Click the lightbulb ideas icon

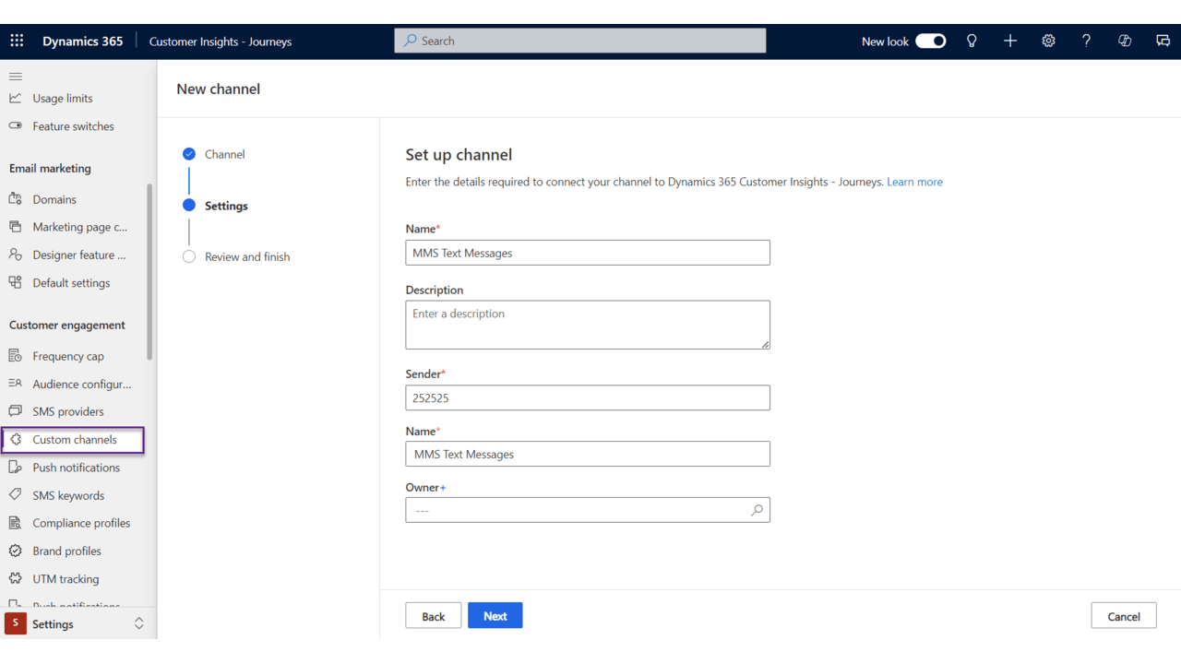pos(972,41)
